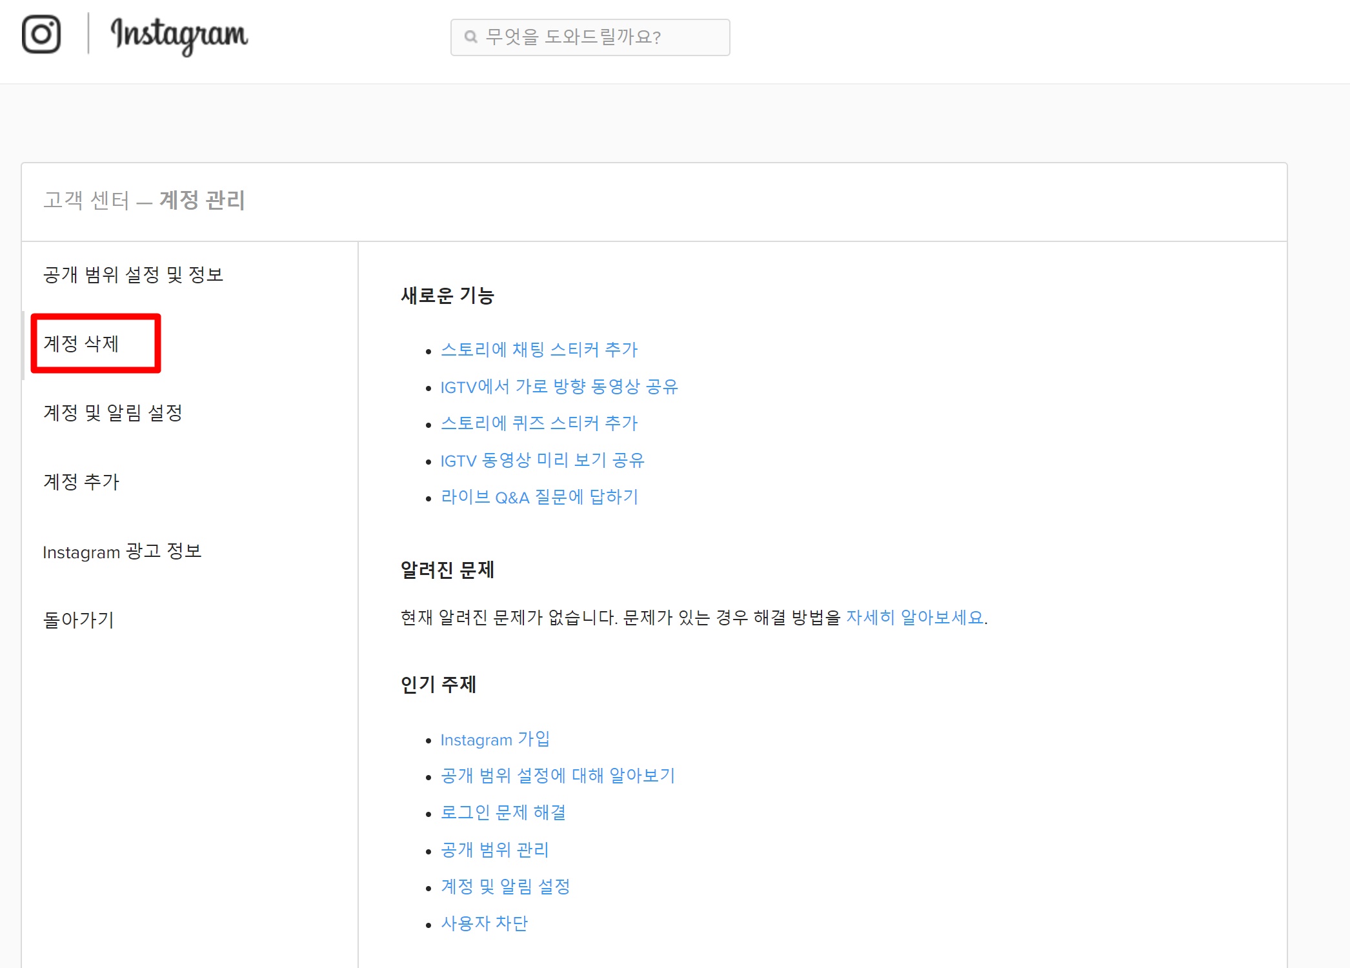Open 'IGTV 동영상 미리 보기 공유' link
1350x968 pixels.
542,461
